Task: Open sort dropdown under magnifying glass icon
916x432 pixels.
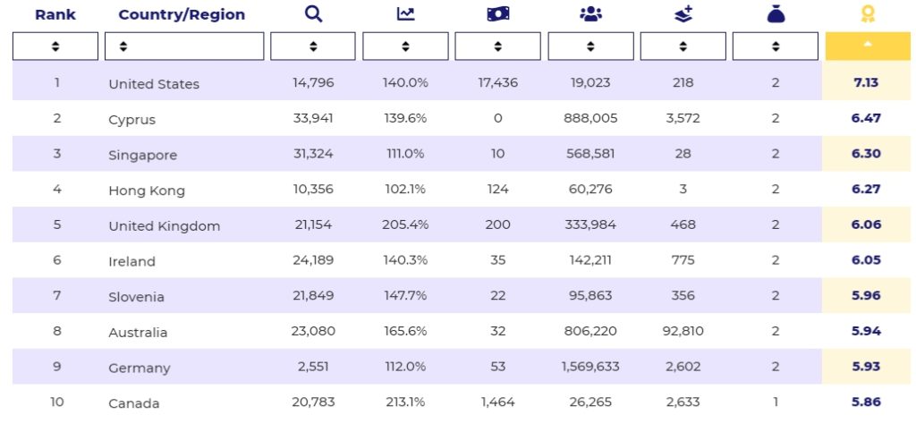Action: point(313,47)
